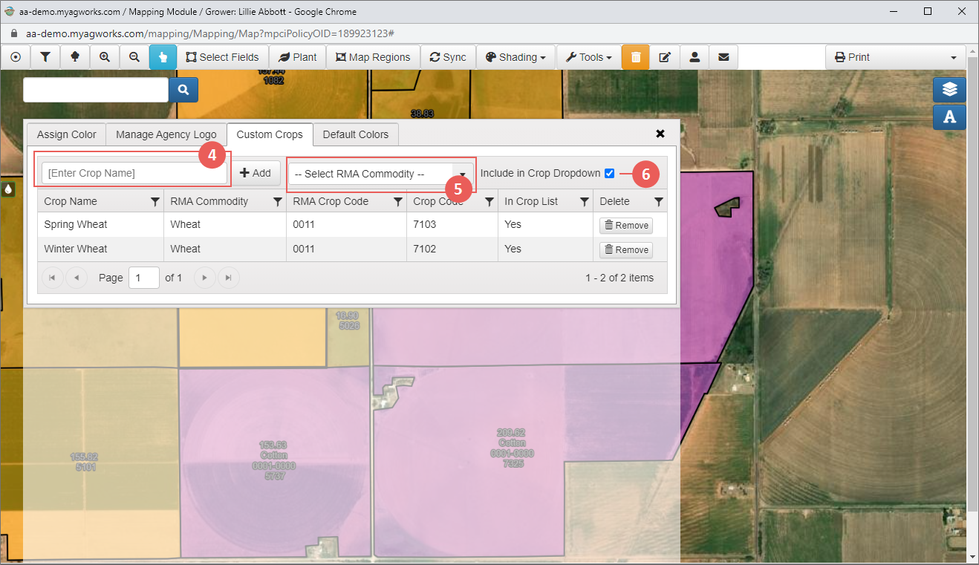Close the custom crops panel

point(660,134)
